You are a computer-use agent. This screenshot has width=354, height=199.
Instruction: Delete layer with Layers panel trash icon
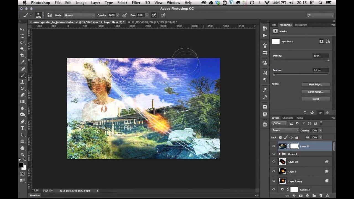(x=327, y=196)
